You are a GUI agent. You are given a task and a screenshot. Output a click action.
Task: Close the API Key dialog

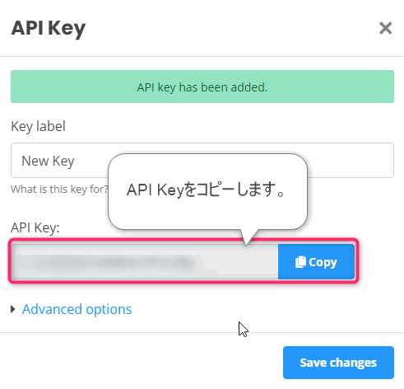pos(385,28)
